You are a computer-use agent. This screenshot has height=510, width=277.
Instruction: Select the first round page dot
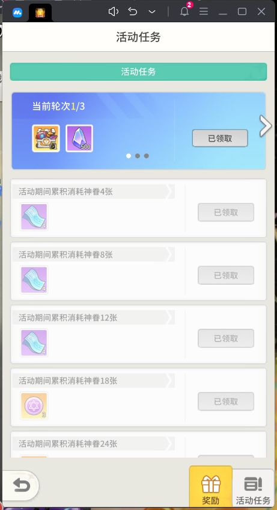coord(129,156)
